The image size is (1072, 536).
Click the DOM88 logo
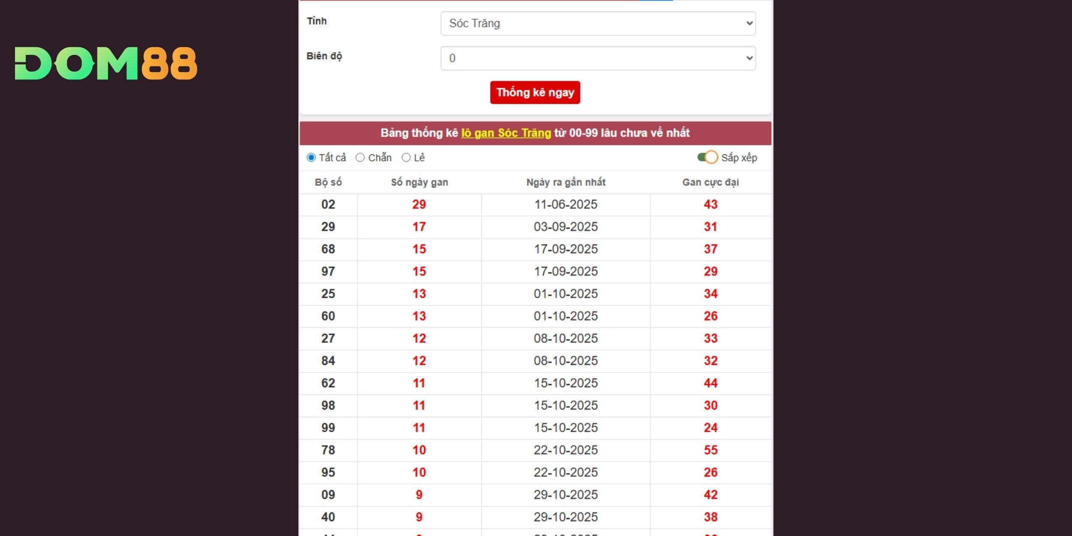106,63
